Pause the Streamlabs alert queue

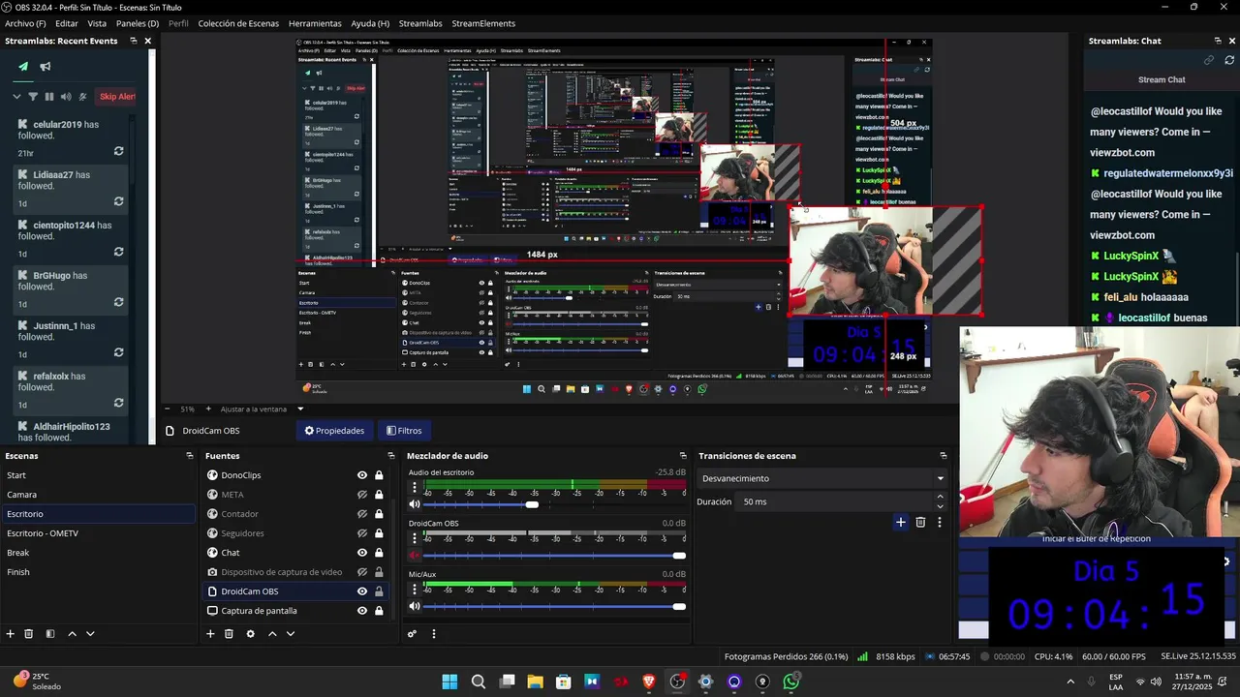pos(49,97)
